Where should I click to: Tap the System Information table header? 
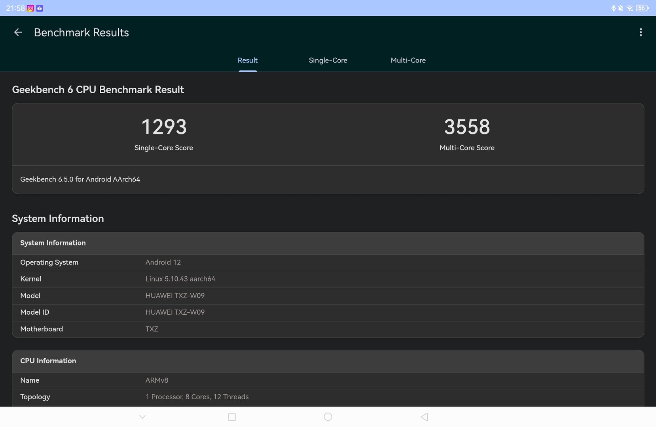328,243
